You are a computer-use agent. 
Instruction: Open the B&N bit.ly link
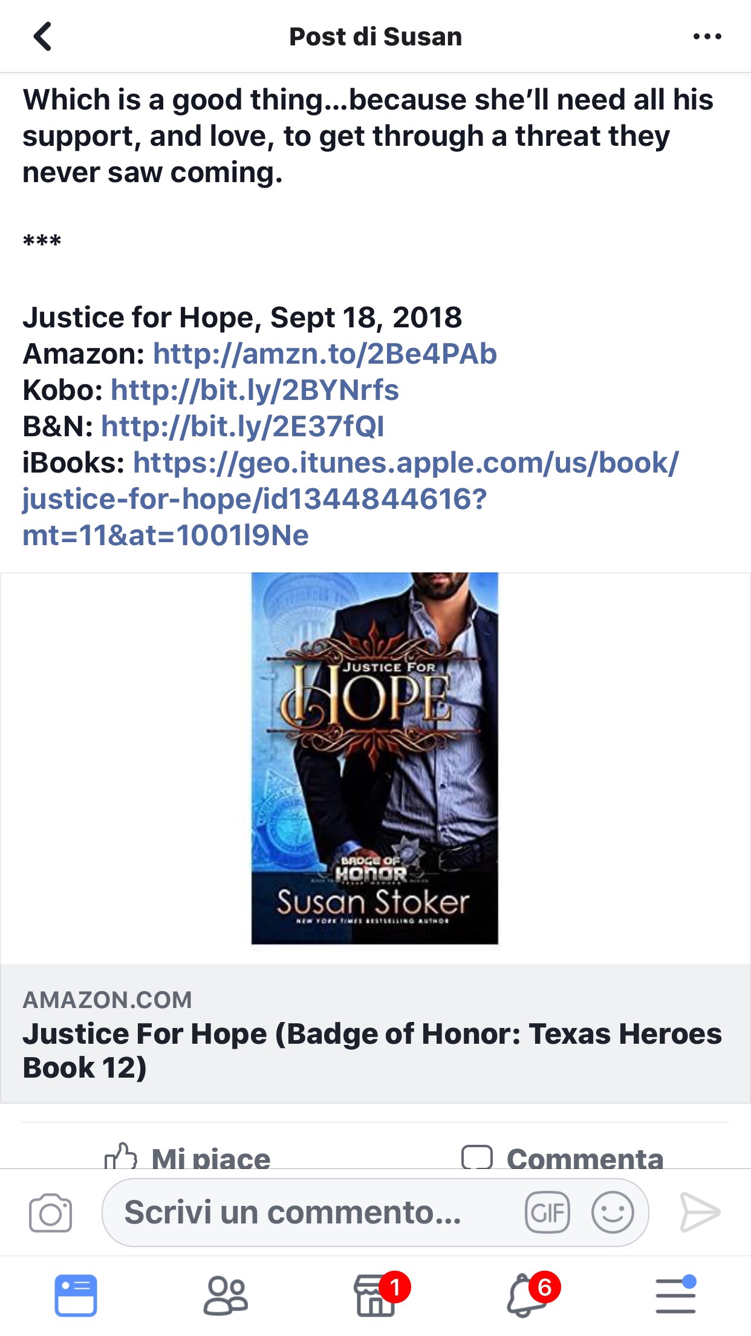click(242, 427)
